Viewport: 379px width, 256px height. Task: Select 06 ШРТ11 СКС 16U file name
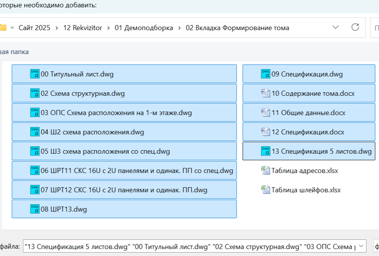click(x=137, y=171)
